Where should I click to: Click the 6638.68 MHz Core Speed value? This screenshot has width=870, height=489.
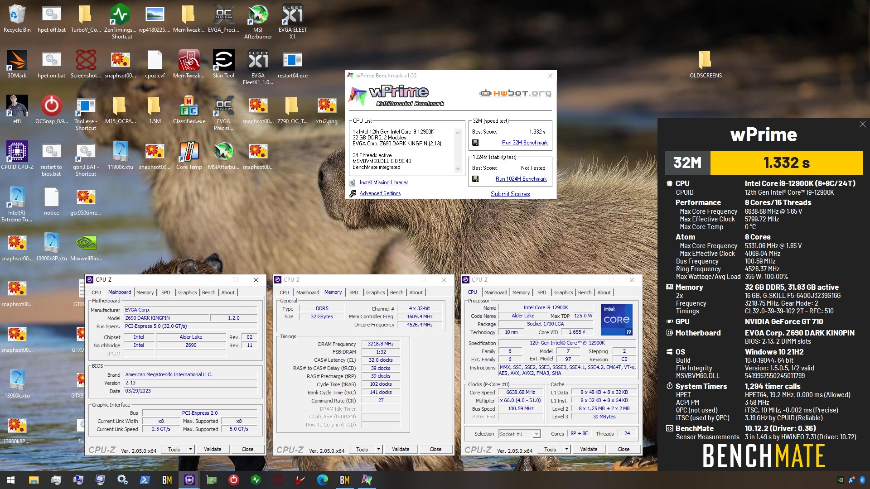[521, 392]
